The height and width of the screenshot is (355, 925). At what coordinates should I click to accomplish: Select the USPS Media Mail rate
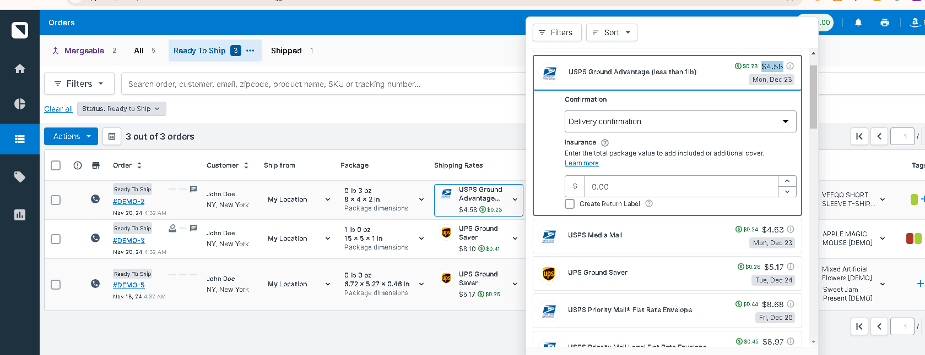point(667,236)
